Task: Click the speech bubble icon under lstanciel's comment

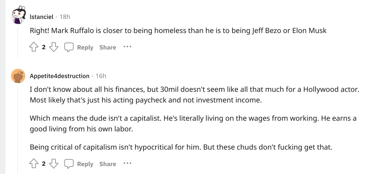Action: click(x=69, y=47)
